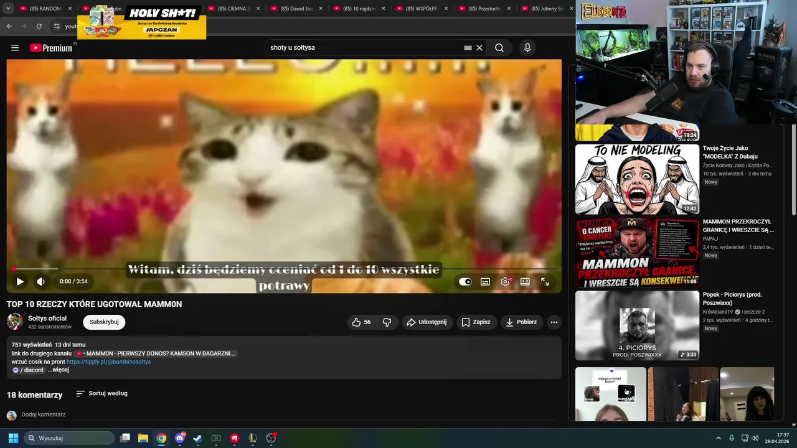
Task: Share the video via Udostępnij
Action: 427,322
